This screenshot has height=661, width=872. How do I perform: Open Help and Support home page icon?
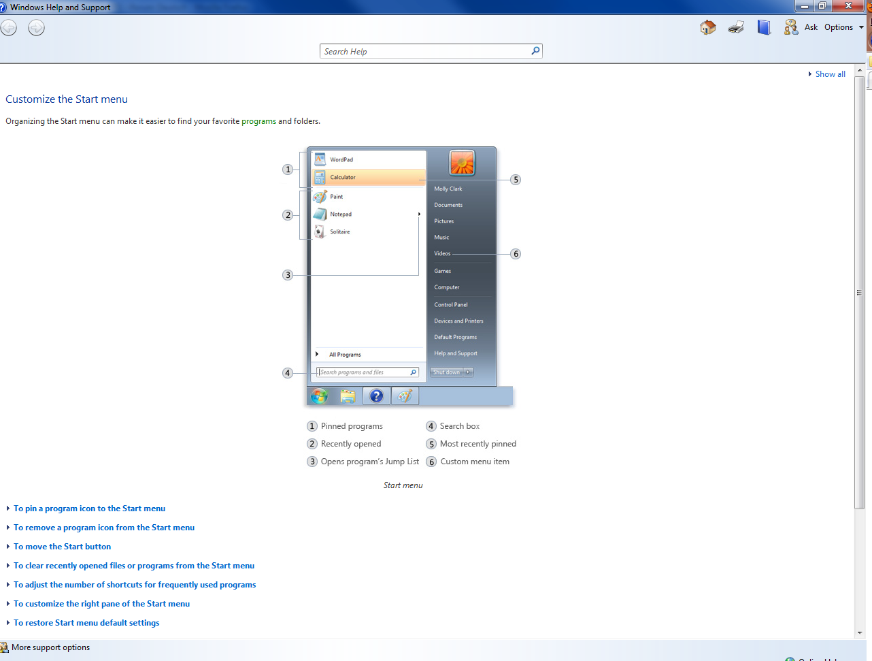pos(707,27)
